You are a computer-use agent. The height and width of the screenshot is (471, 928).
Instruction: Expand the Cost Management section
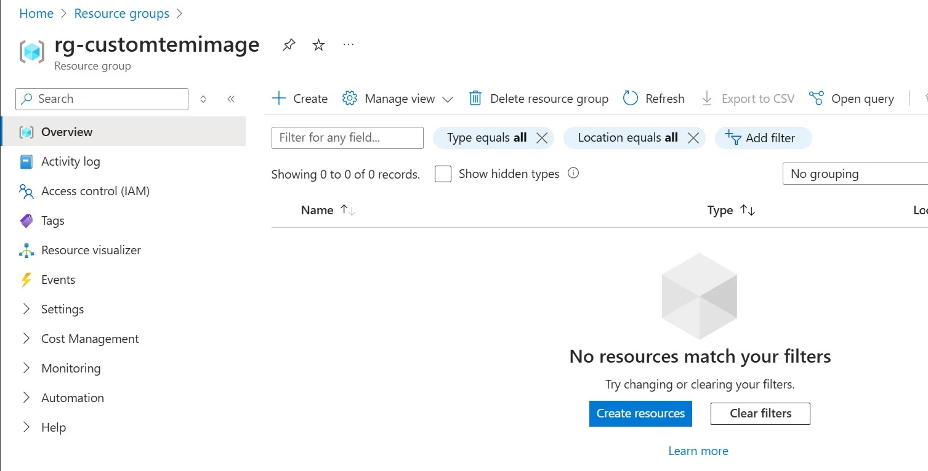tap(26, 339)
